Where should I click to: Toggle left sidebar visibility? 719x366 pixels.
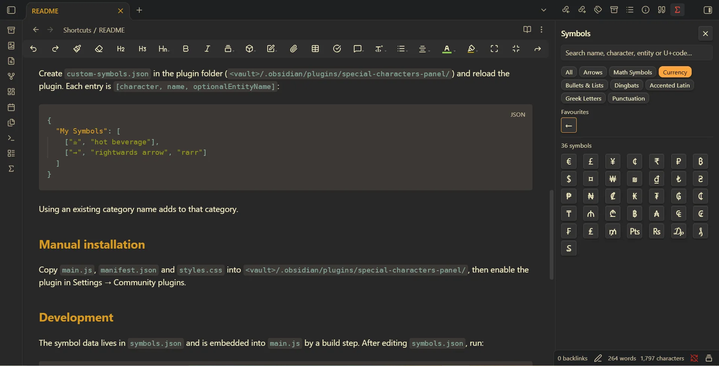pos(11,10)
